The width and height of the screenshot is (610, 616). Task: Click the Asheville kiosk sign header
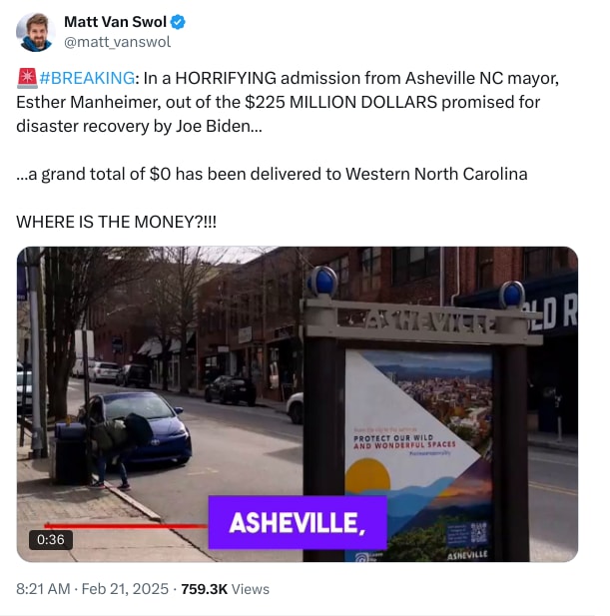420,322
